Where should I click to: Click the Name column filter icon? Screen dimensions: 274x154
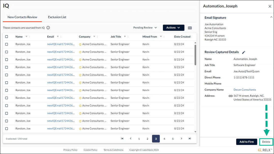click(26, 36)
